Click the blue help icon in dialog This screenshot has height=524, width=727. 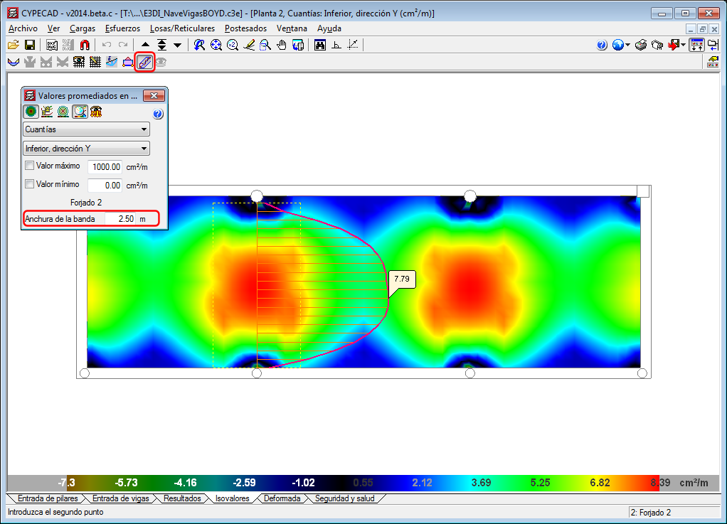pyautogui.click(x=158, y=114)
